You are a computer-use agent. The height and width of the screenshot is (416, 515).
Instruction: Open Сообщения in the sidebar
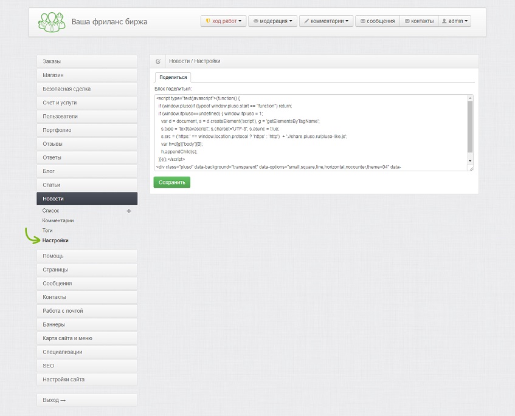(x=87, y=284)
